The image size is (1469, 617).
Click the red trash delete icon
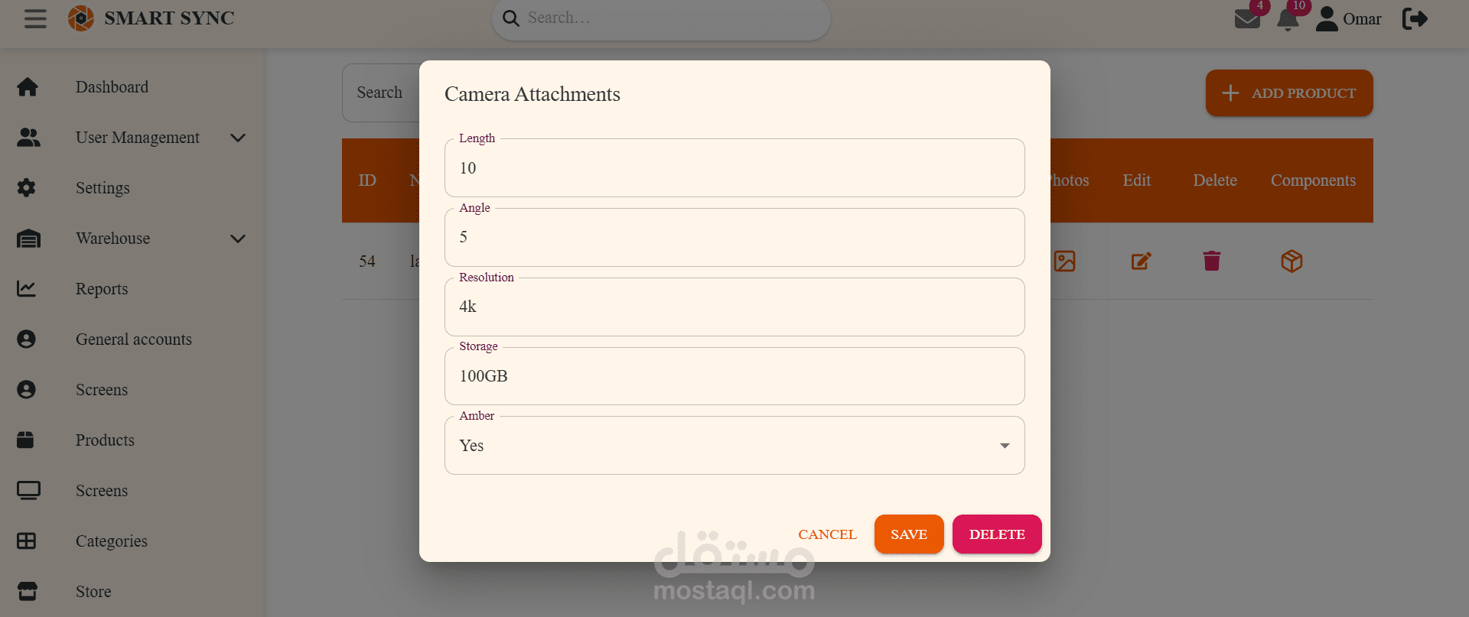coord(1212,261)
